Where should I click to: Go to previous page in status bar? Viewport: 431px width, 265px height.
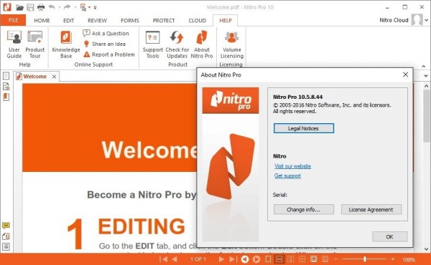pyautogui.click(x=175, y=259)
